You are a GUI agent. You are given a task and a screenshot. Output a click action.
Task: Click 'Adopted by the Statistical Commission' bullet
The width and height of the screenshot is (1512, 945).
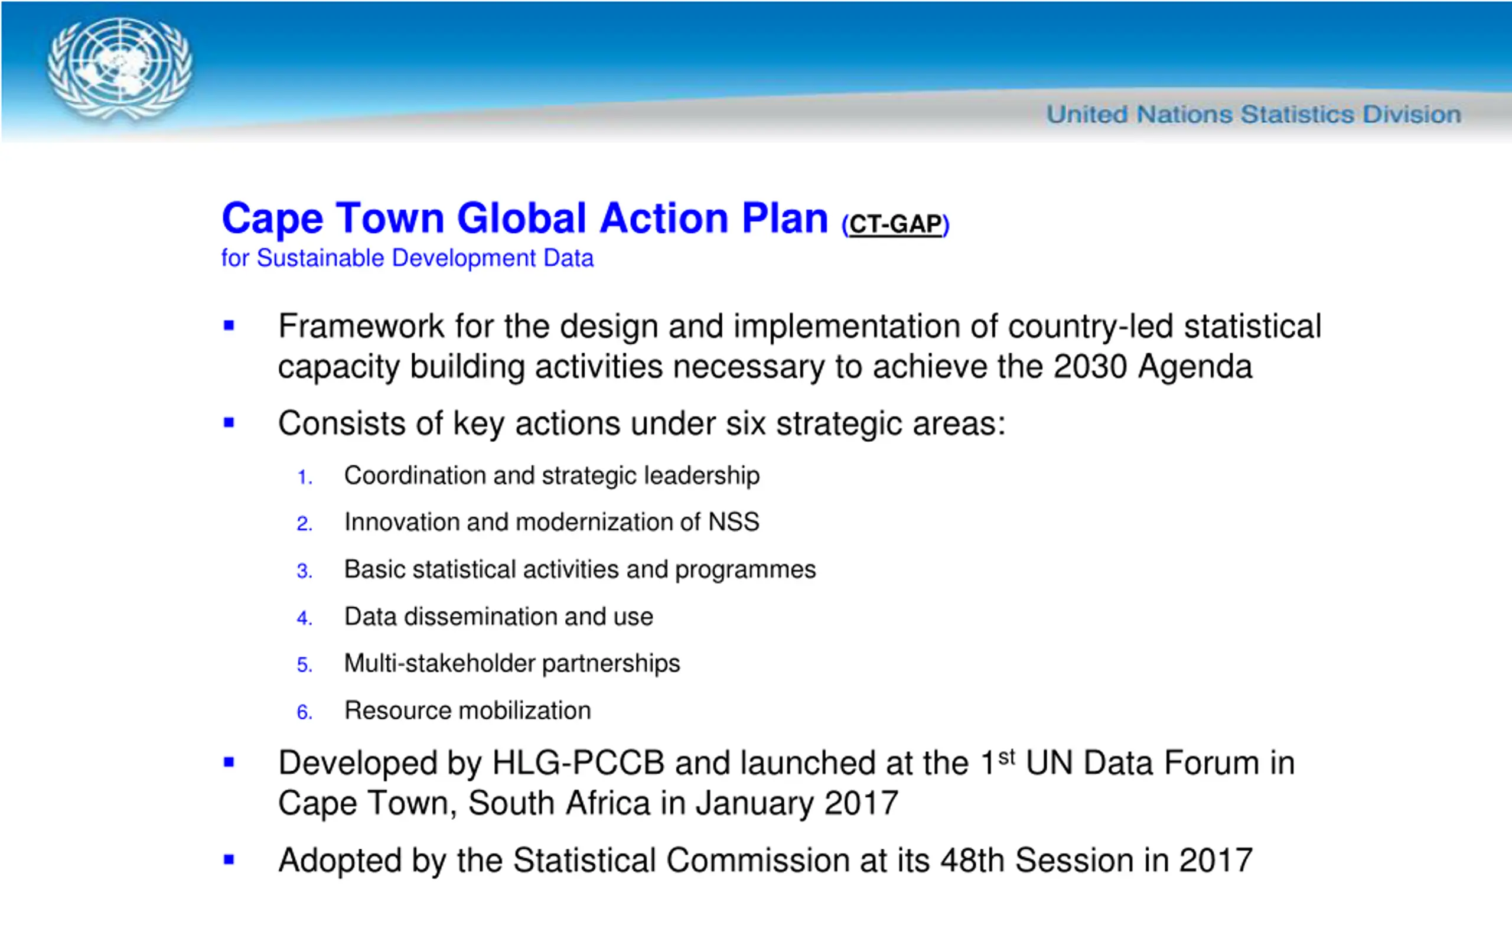[765, 861]
